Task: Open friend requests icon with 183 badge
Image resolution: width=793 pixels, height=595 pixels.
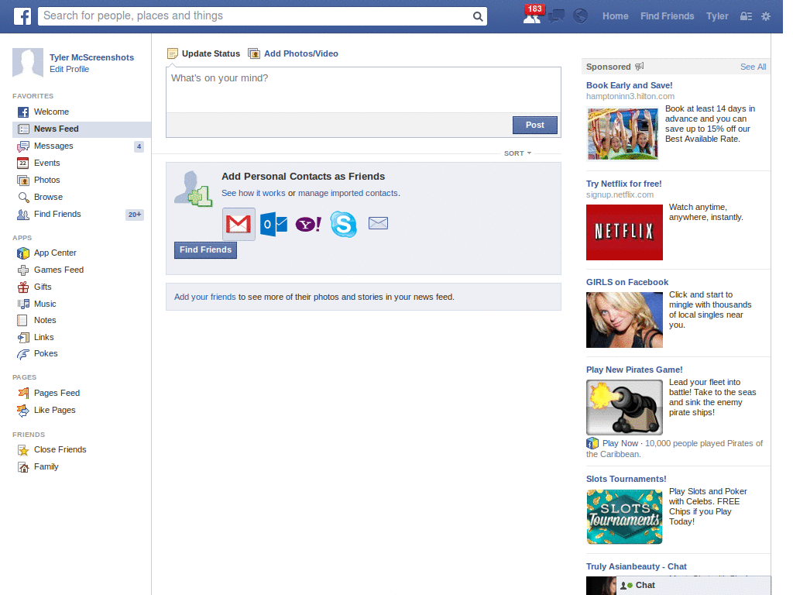Action: [533, 15]
